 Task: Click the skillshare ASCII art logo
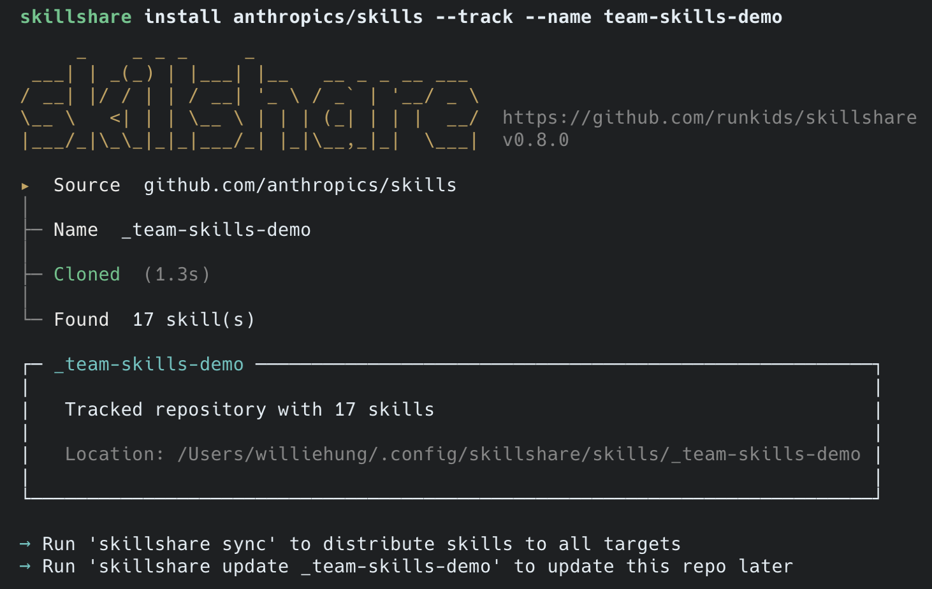tap(250, 104)
